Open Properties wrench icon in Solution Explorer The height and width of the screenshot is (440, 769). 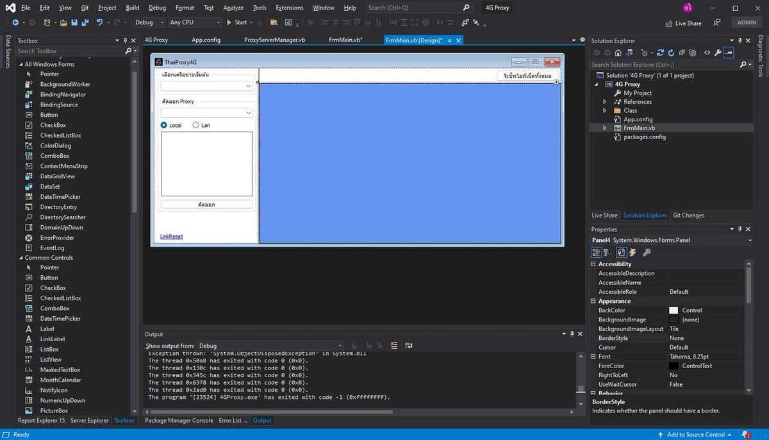tap(718, 53)
